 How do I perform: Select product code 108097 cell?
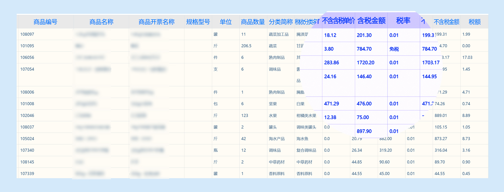(27, 34)
